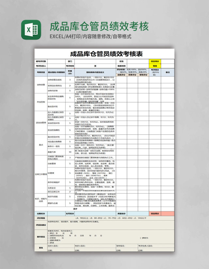Select the 发货的准确性 indicator cell

click(56, 130)
